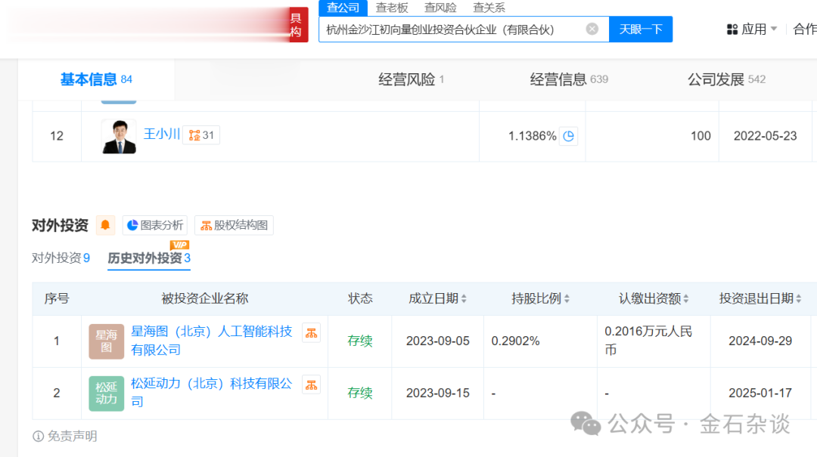Image resolution: width=817 pixels, height=457 pixels.
Task: Click the 天眼一下 search button
Action: pyautogui.click(x=641, y=29)
